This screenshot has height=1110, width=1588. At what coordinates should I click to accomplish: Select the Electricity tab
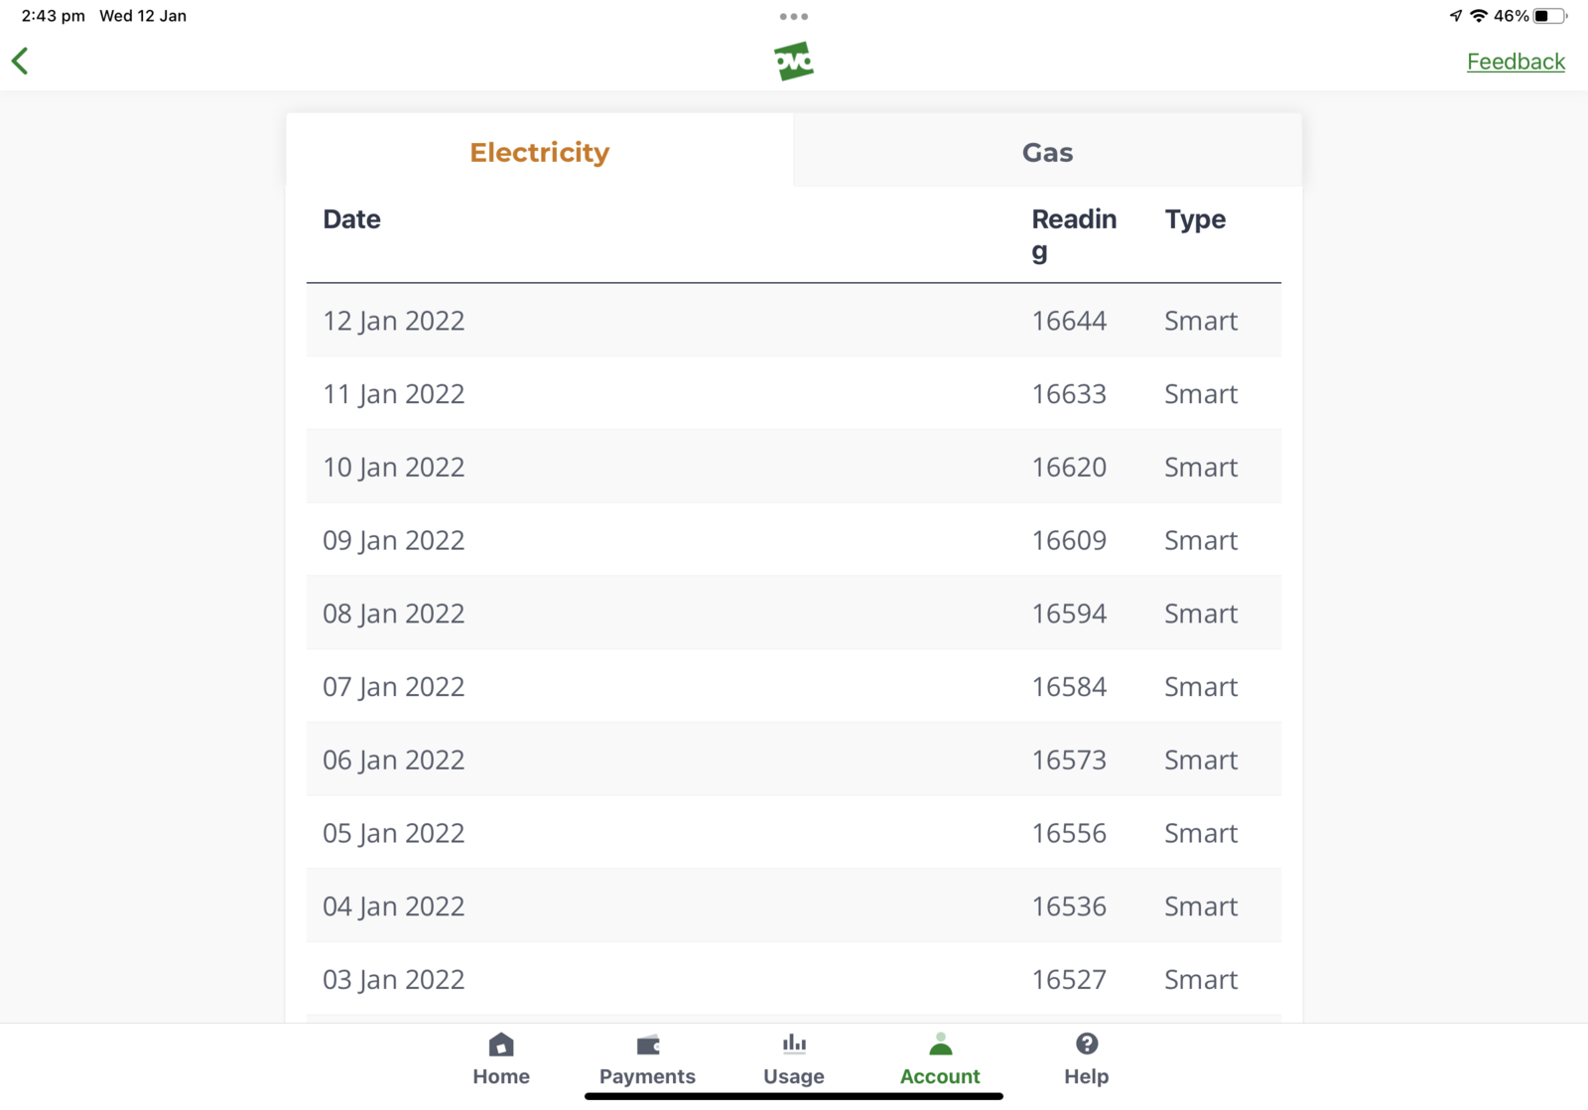click(539, 152)
